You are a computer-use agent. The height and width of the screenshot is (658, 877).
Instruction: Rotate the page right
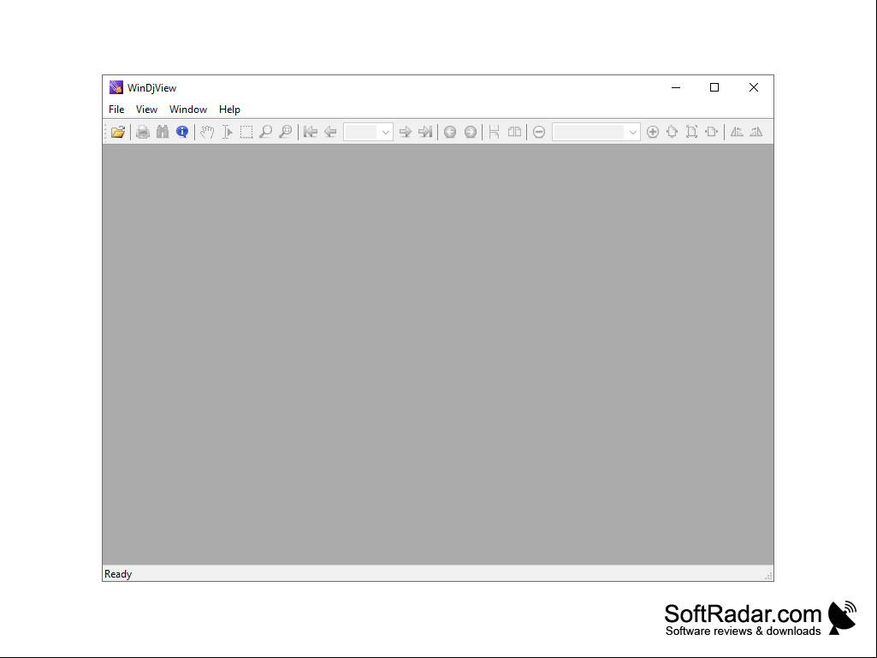coord(756,132)
